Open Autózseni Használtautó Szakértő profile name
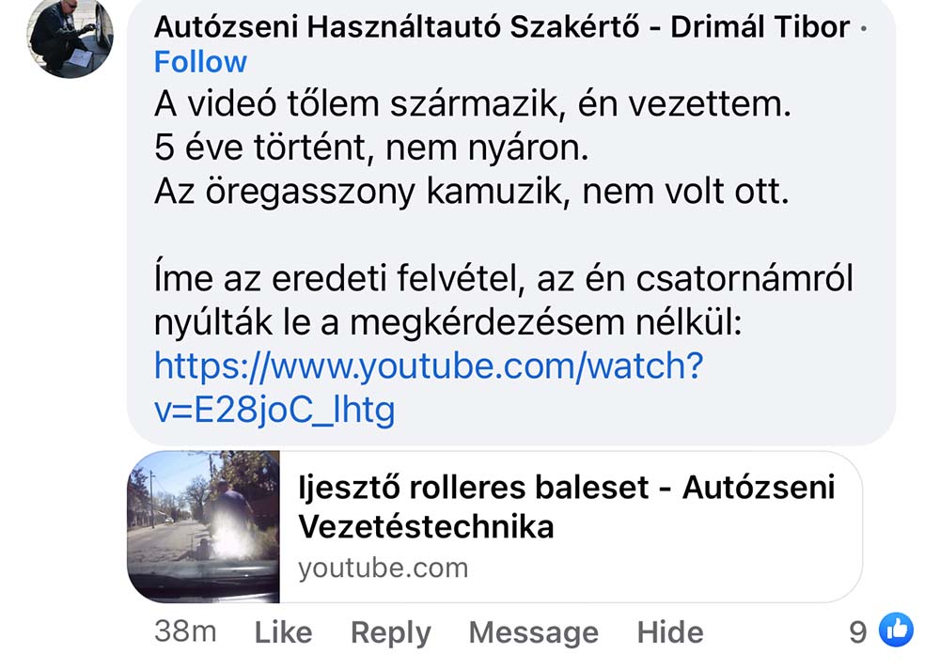 click(502, 27)
